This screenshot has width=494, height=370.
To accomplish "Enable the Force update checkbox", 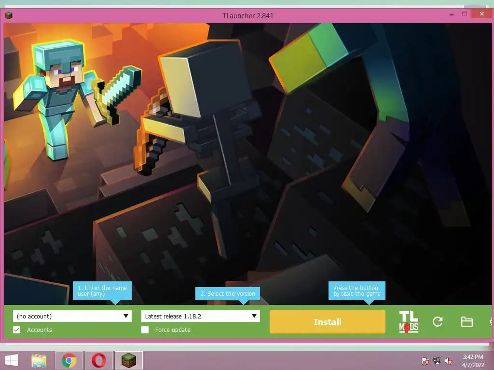I will coord(145,330).
